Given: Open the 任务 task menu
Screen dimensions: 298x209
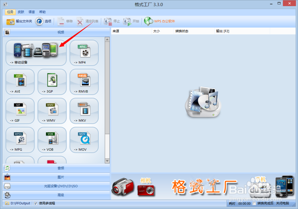Looking at the screenshot, I should (x=10, y=12).
